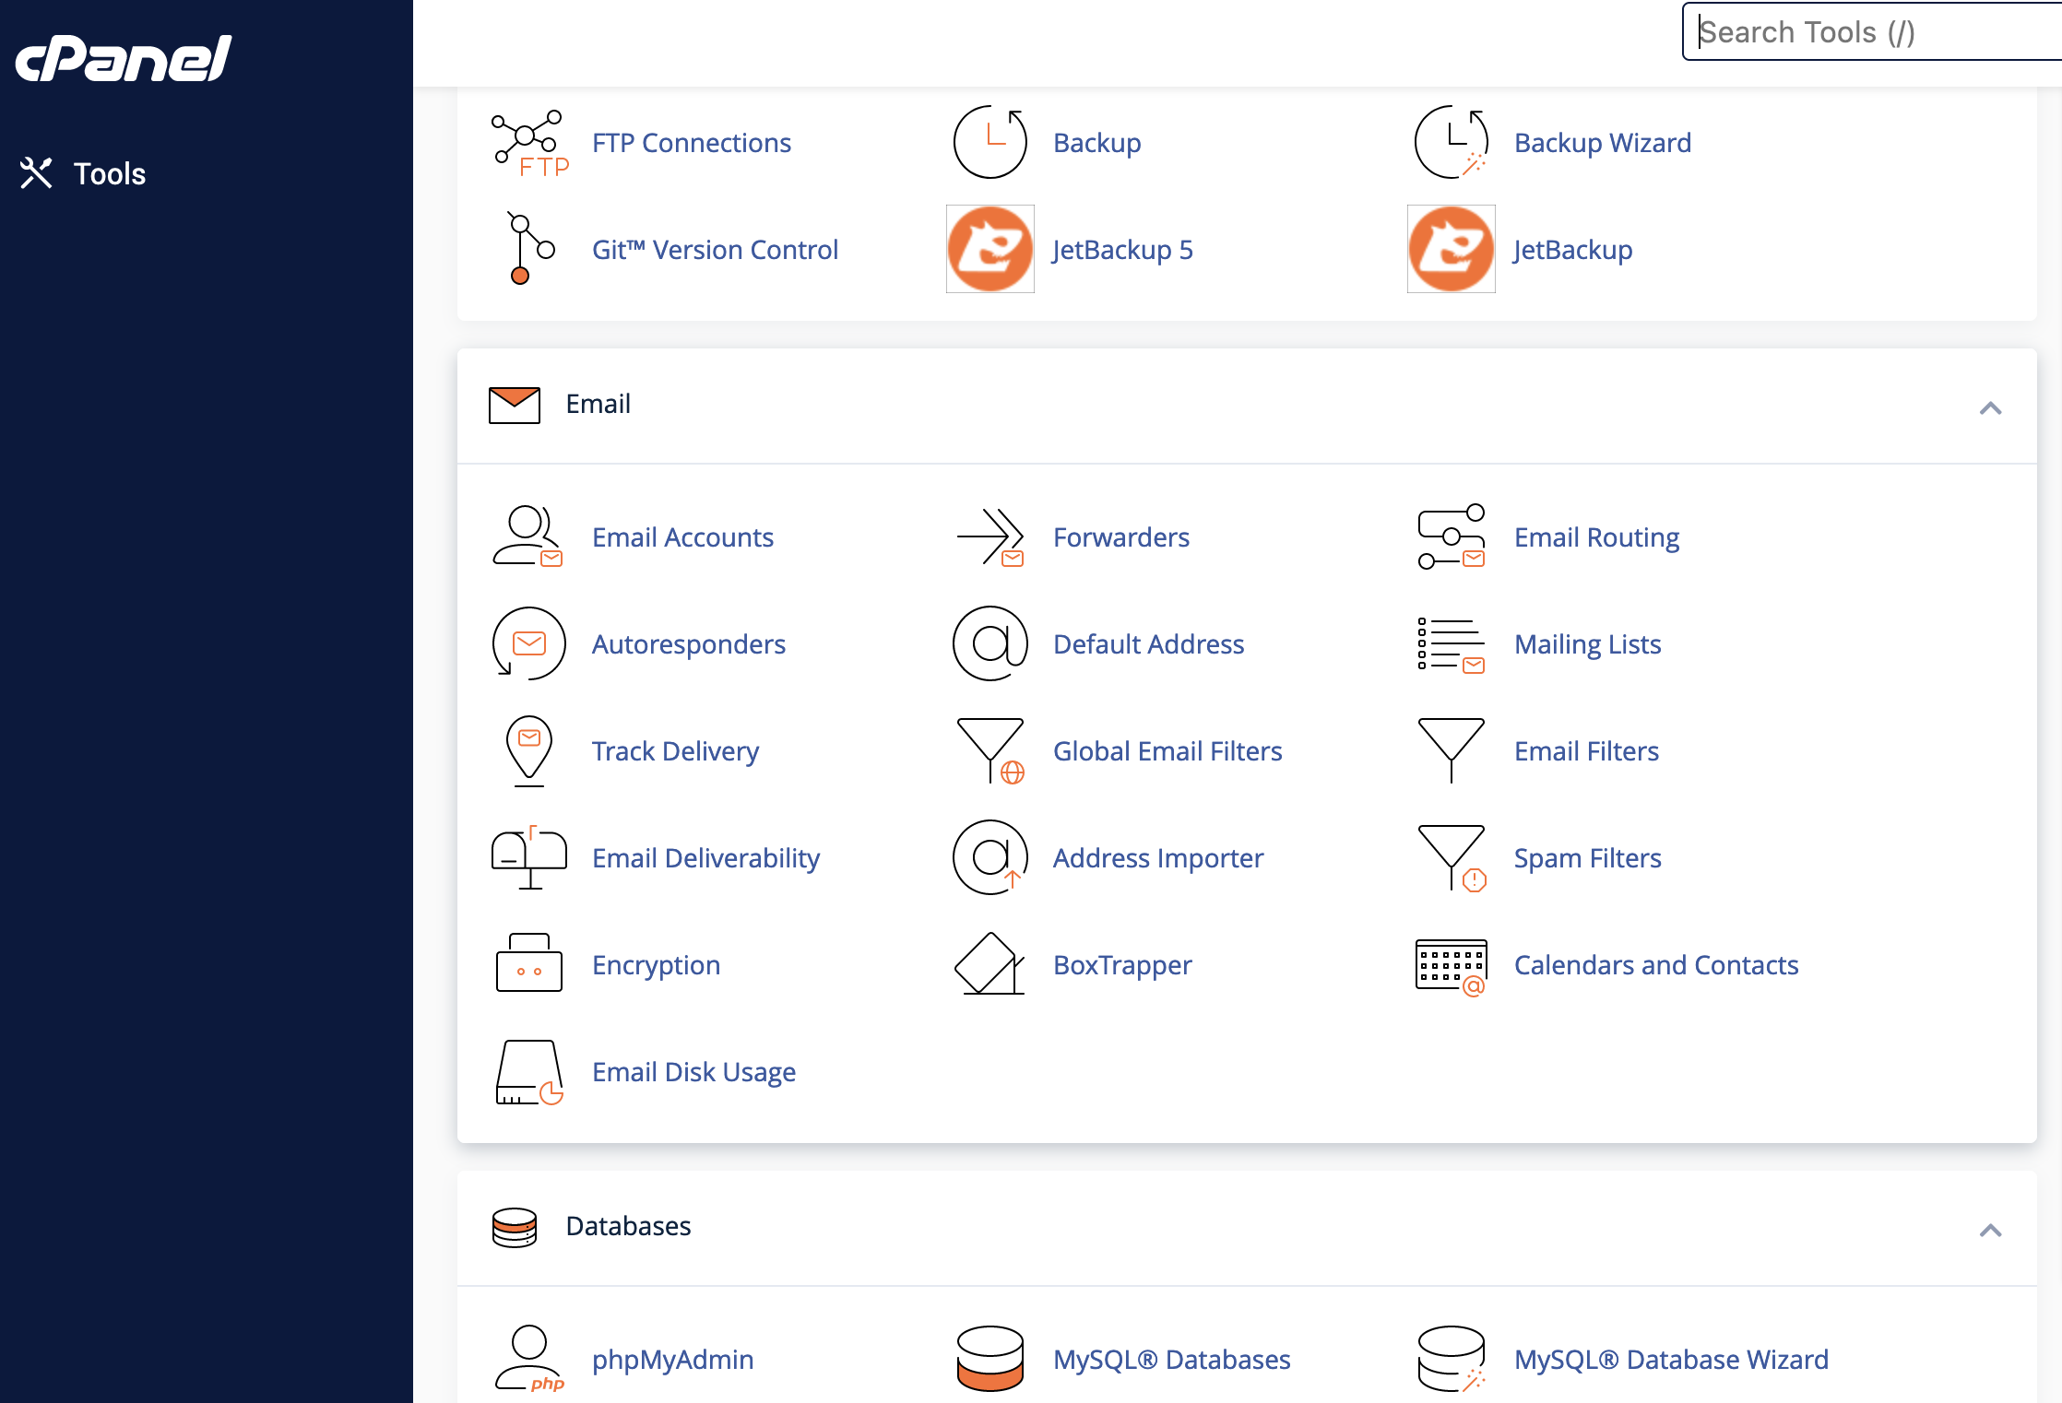Open the Email Deliverability link
Viewport: 2062px width, 1403px height.
click(706, 858)
